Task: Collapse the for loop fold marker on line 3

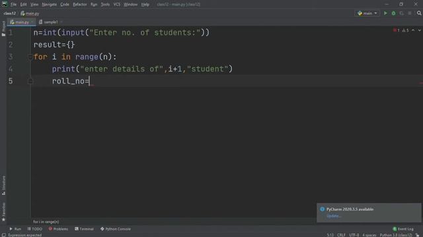Action: tap(30, 57)
